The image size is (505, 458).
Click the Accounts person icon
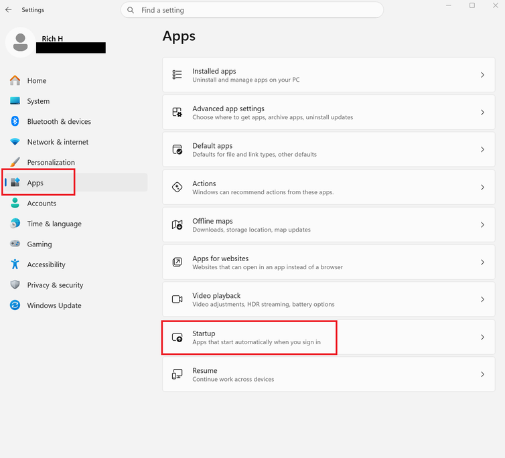click(15, 203)
